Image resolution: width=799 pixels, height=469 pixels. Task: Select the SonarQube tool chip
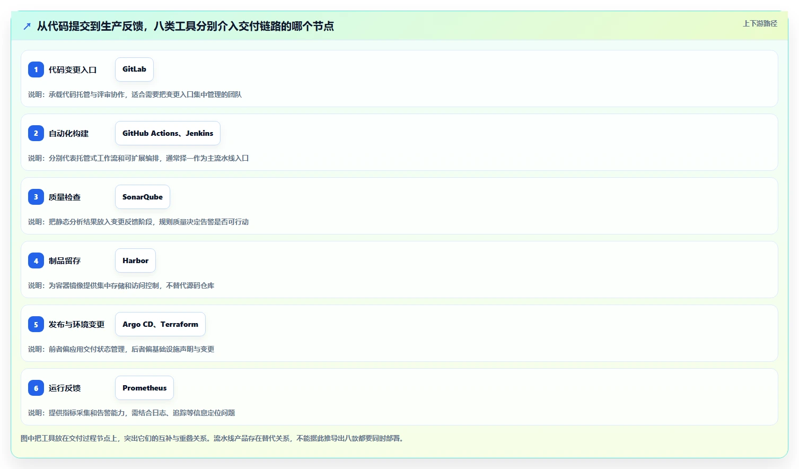pyautogui.click(x=143, y=197)
